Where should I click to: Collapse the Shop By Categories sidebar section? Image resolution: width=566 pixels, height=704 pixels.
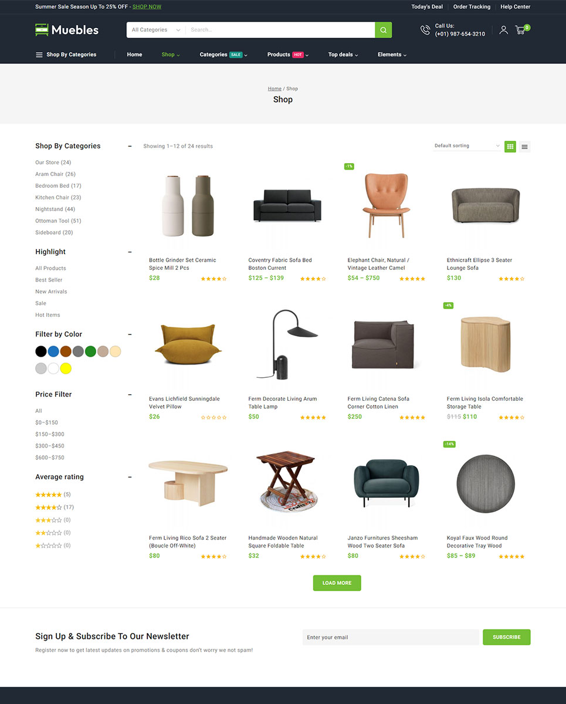pos(130,146)
